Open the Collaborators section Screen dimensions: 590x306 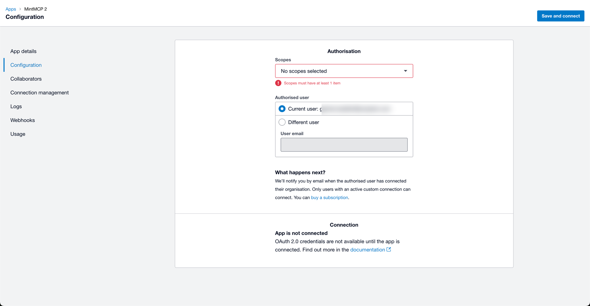(26, 79)
